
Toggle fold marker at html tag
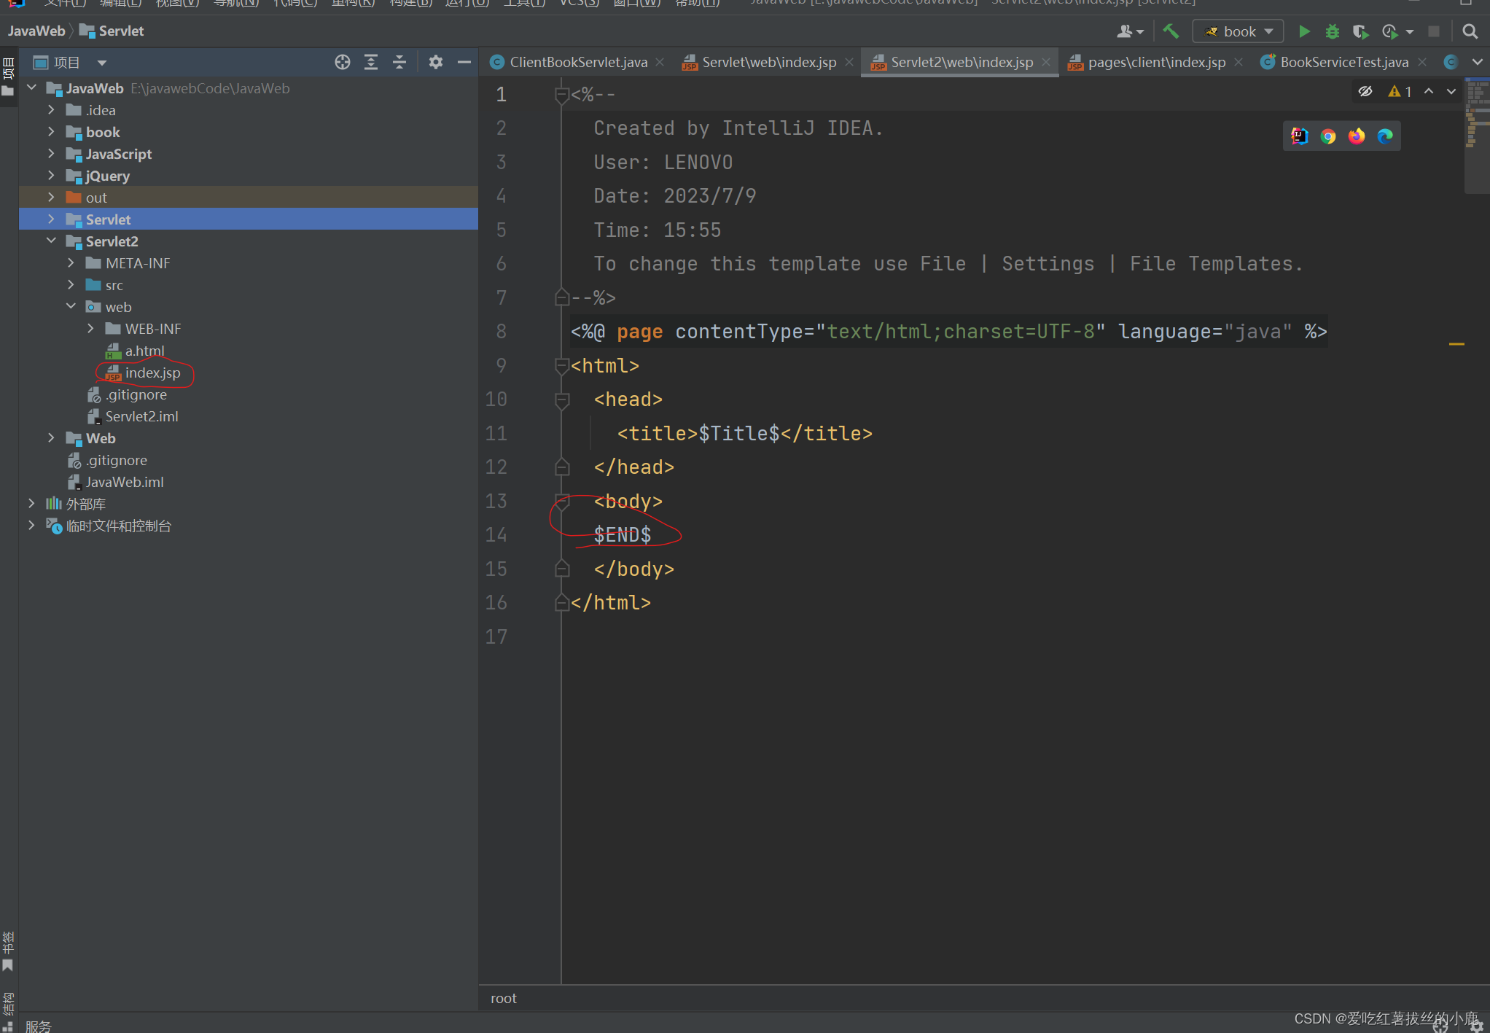coord(562,366)
